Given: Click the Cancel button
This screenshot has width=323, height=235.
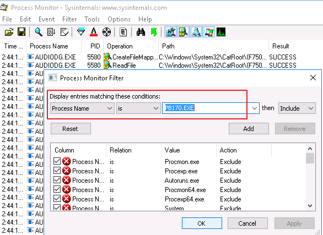Looking at the screenshot, I should point(247,223).
